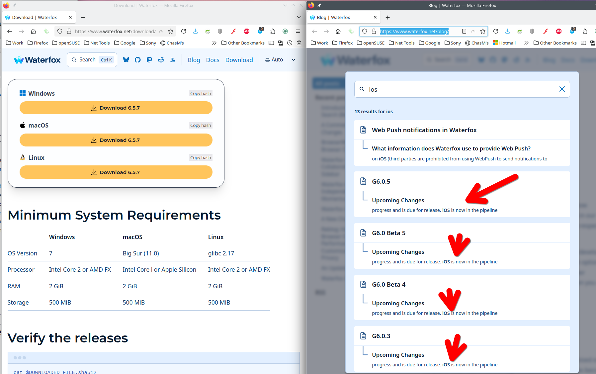Viewport: 596px width, 374px height.
Task: Close the Blog | Waterfox tab
Action: [375, 17]
